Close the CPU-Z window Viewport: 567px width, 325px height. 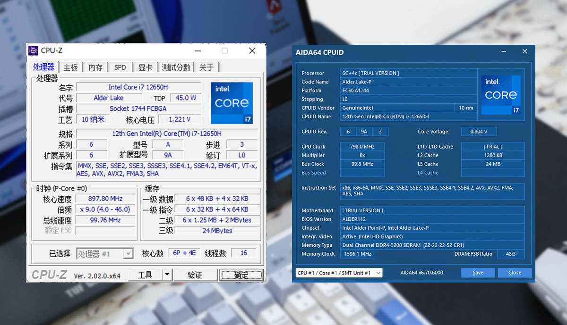coord(252,50)
